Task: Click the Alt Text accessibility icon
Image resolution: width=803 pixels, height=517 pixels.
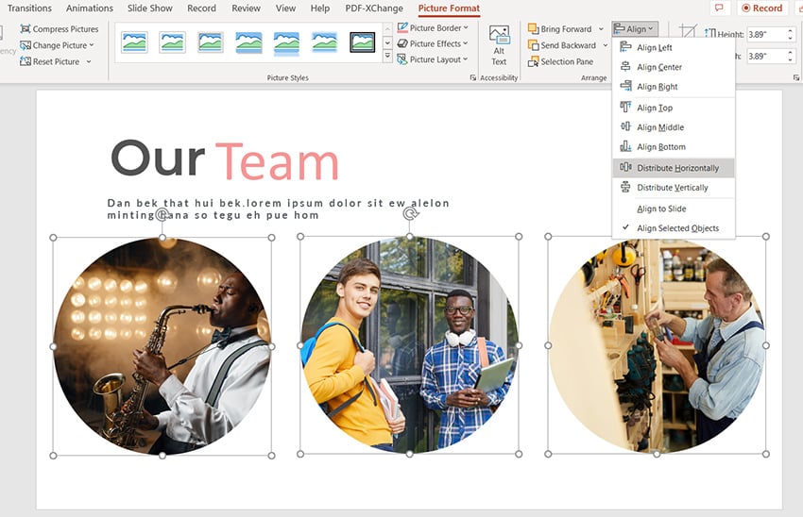Action: coord(499,44)
